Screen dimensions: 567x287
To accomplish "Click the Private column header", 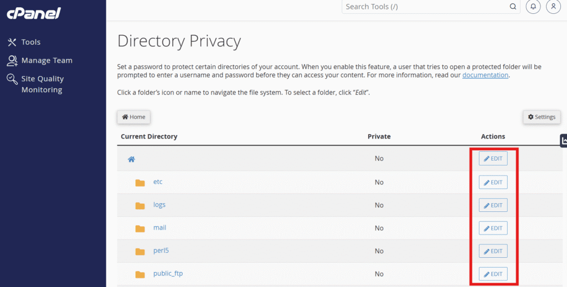I will pyautogui.click(x=379, y=137).
